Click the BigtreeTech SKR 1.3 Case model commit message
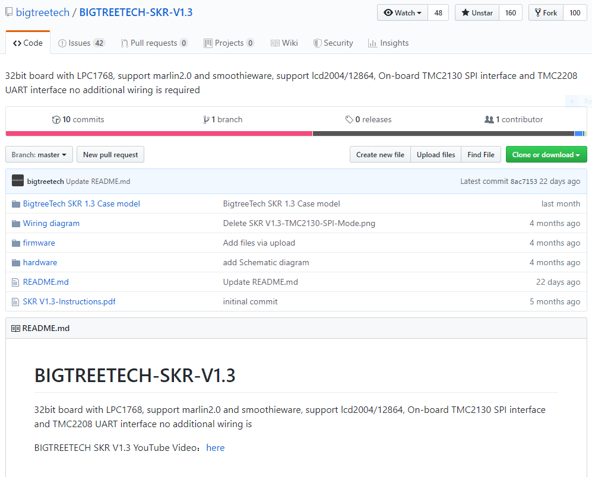The image size is (592, 477). (281, 203)
